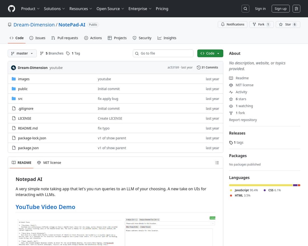Fork the repository
This screenshot has height=246, width=308.
point(261,24)
